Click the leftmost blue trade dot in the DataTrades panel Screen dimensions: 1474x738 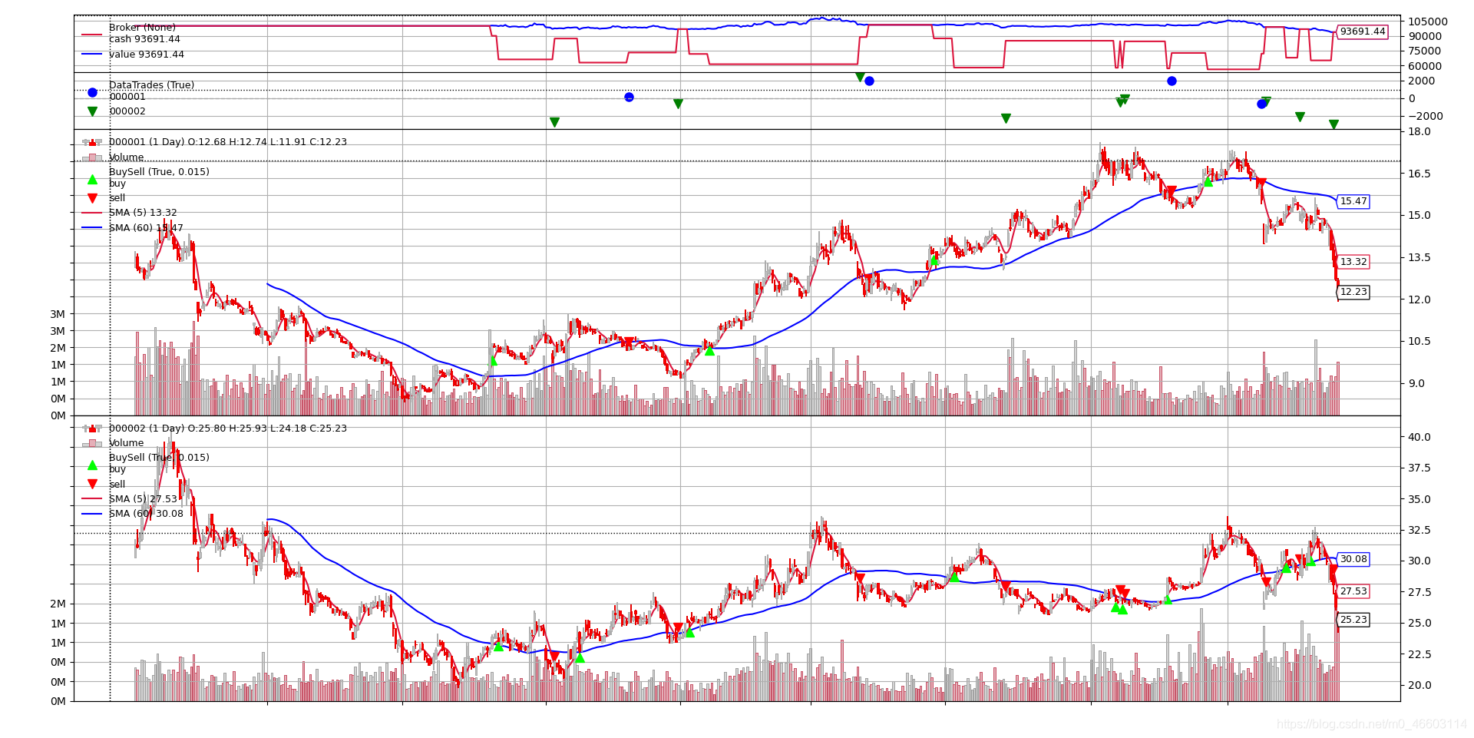pyautogui.click(x=629, y=98)
